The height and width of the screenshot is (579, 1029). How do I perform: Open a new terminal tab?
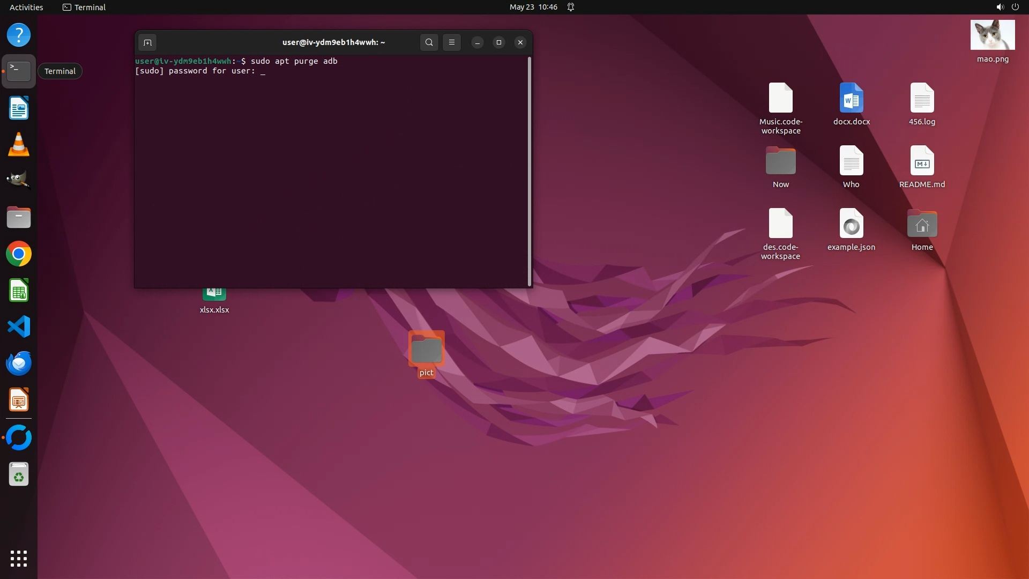(x=147, y=42)
